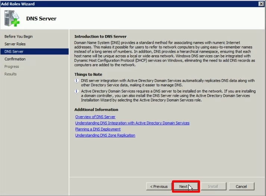Click Next to continue the wizard
Screen dimensions: 266x196
(185, 186)
